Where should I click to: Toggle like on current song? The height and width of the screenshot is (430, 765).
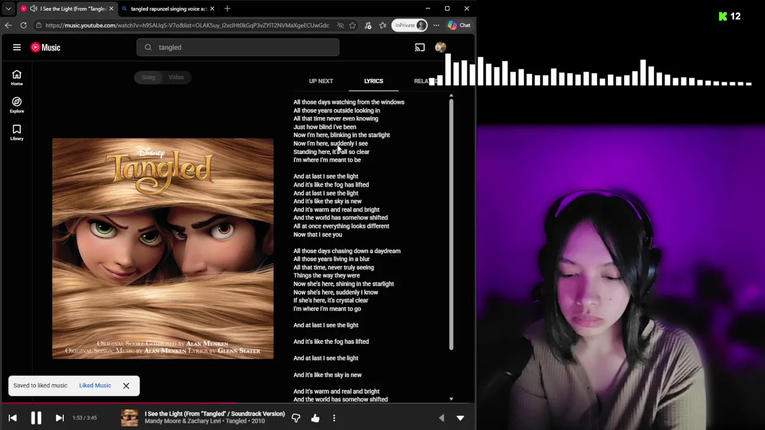[x=315, y=418]
